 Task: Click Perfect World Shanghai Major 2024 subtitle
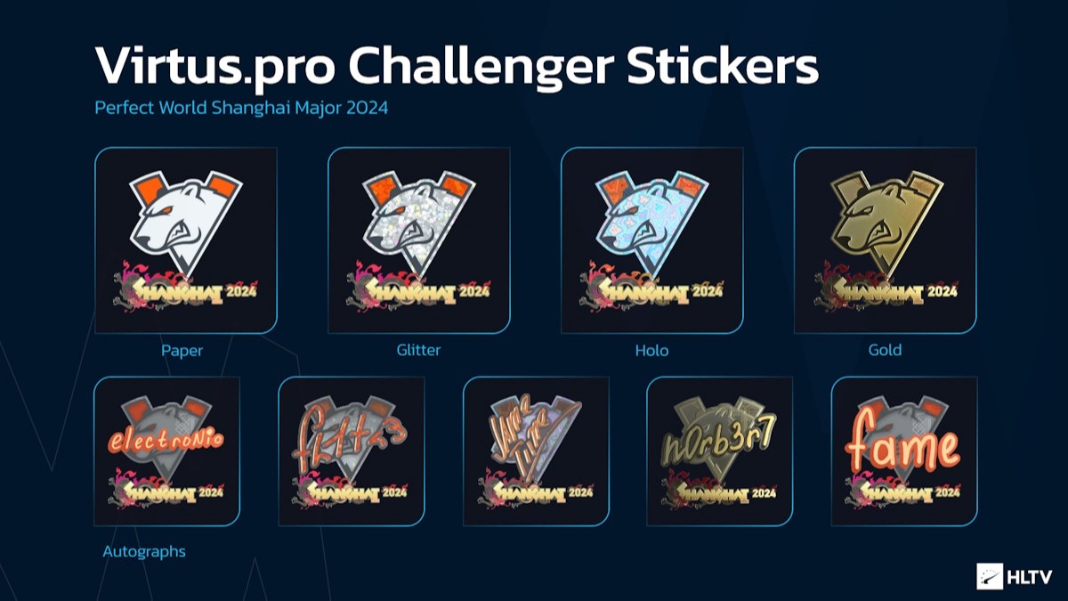(x=242, y=110)
